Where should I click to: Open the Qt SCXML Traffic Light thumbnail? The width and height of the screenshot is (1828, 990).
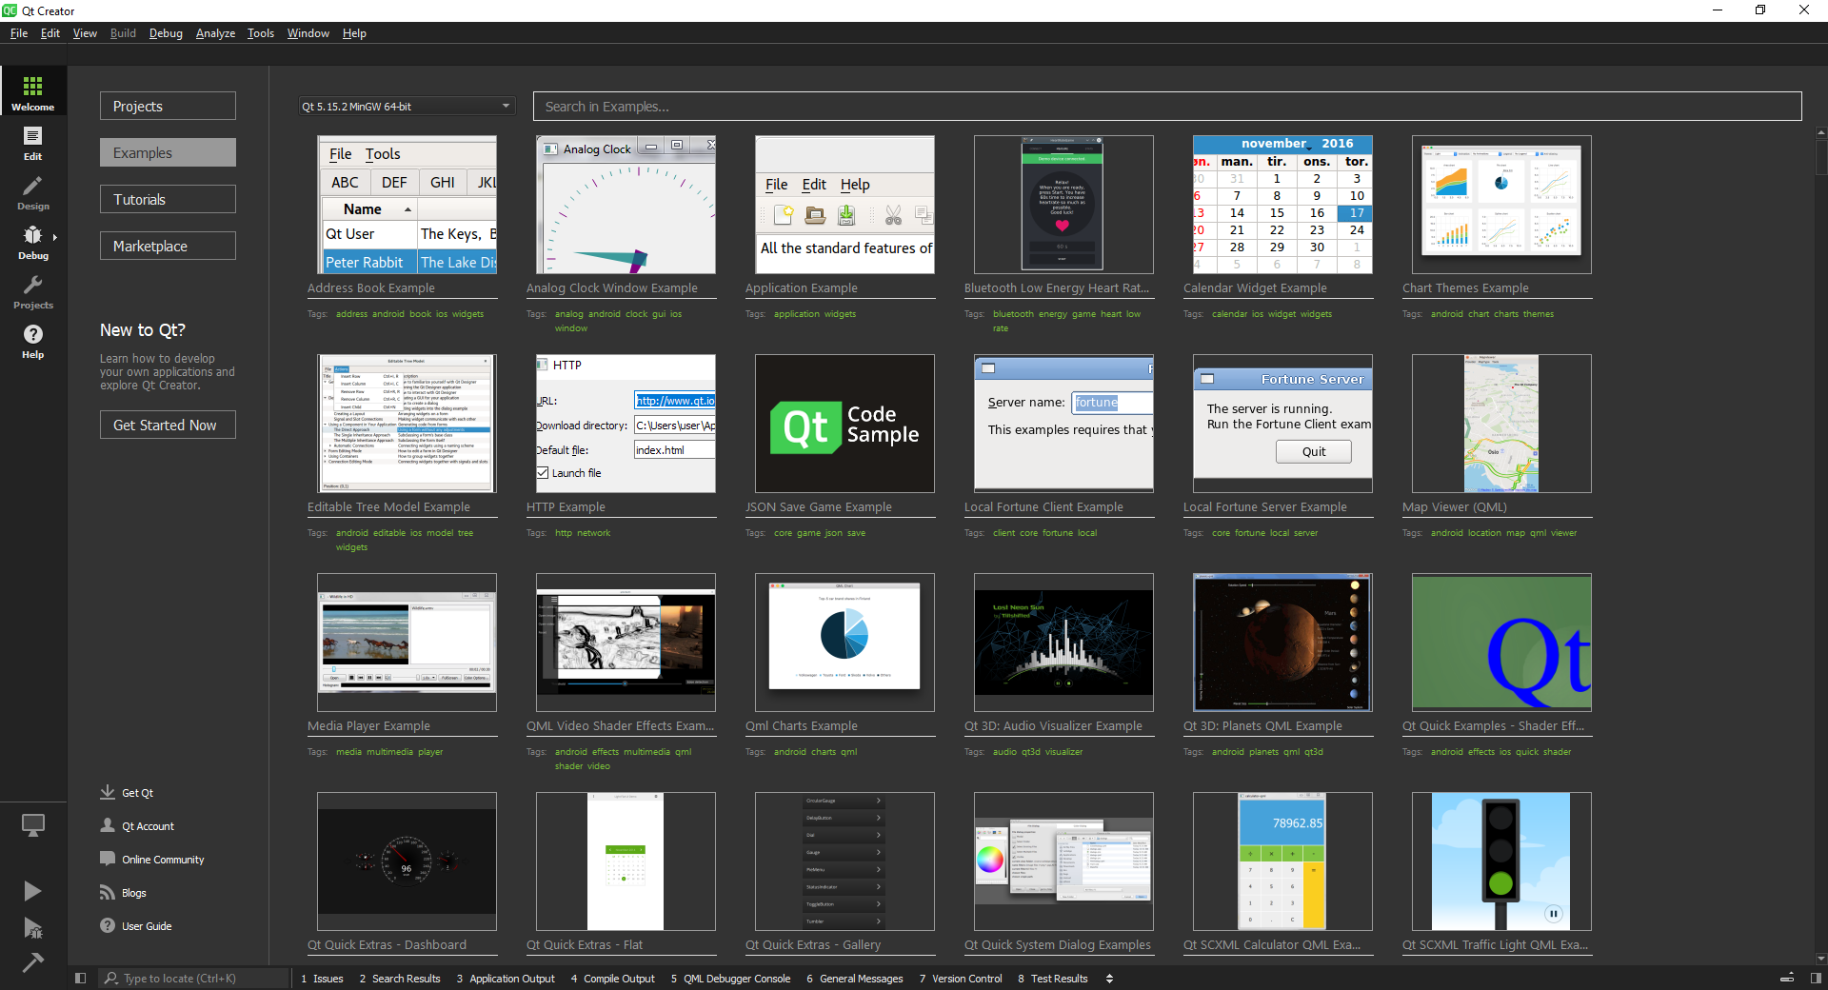click(x=1501, y=861)
